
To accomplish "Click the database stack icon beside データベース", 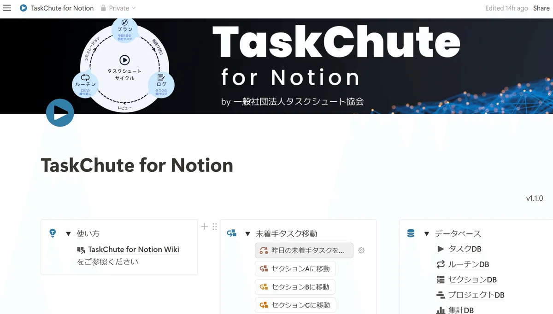I will [411, 233].
